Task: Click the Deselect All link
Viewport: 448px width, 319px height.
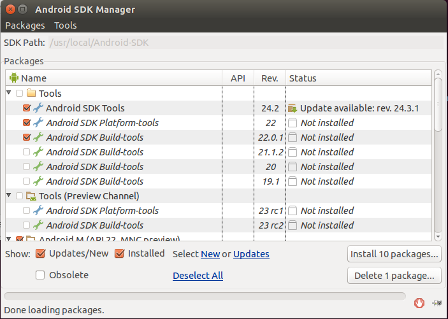Action: 198,276
